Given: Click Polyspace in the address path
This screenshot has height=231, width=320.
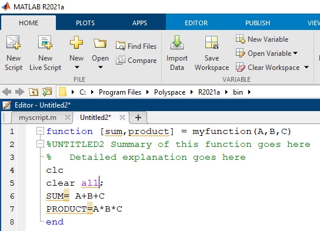Looking at the screenshot, I should [169, 92].
